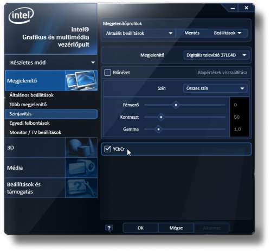The image size is (271, 251).
Task: Open the Megjelenítő monitors icon
Action: (x=81, y=80)
